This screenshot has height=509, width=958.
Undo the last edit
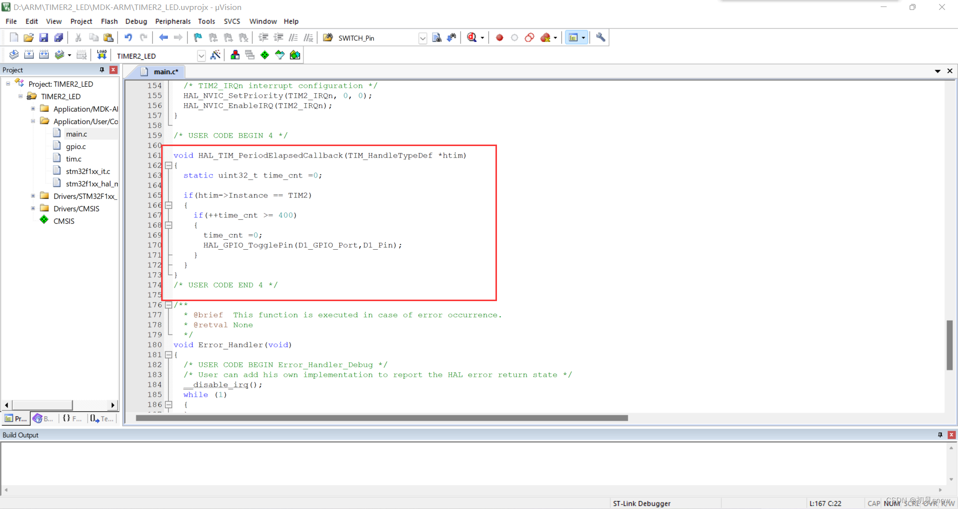(x=128, y=37)
